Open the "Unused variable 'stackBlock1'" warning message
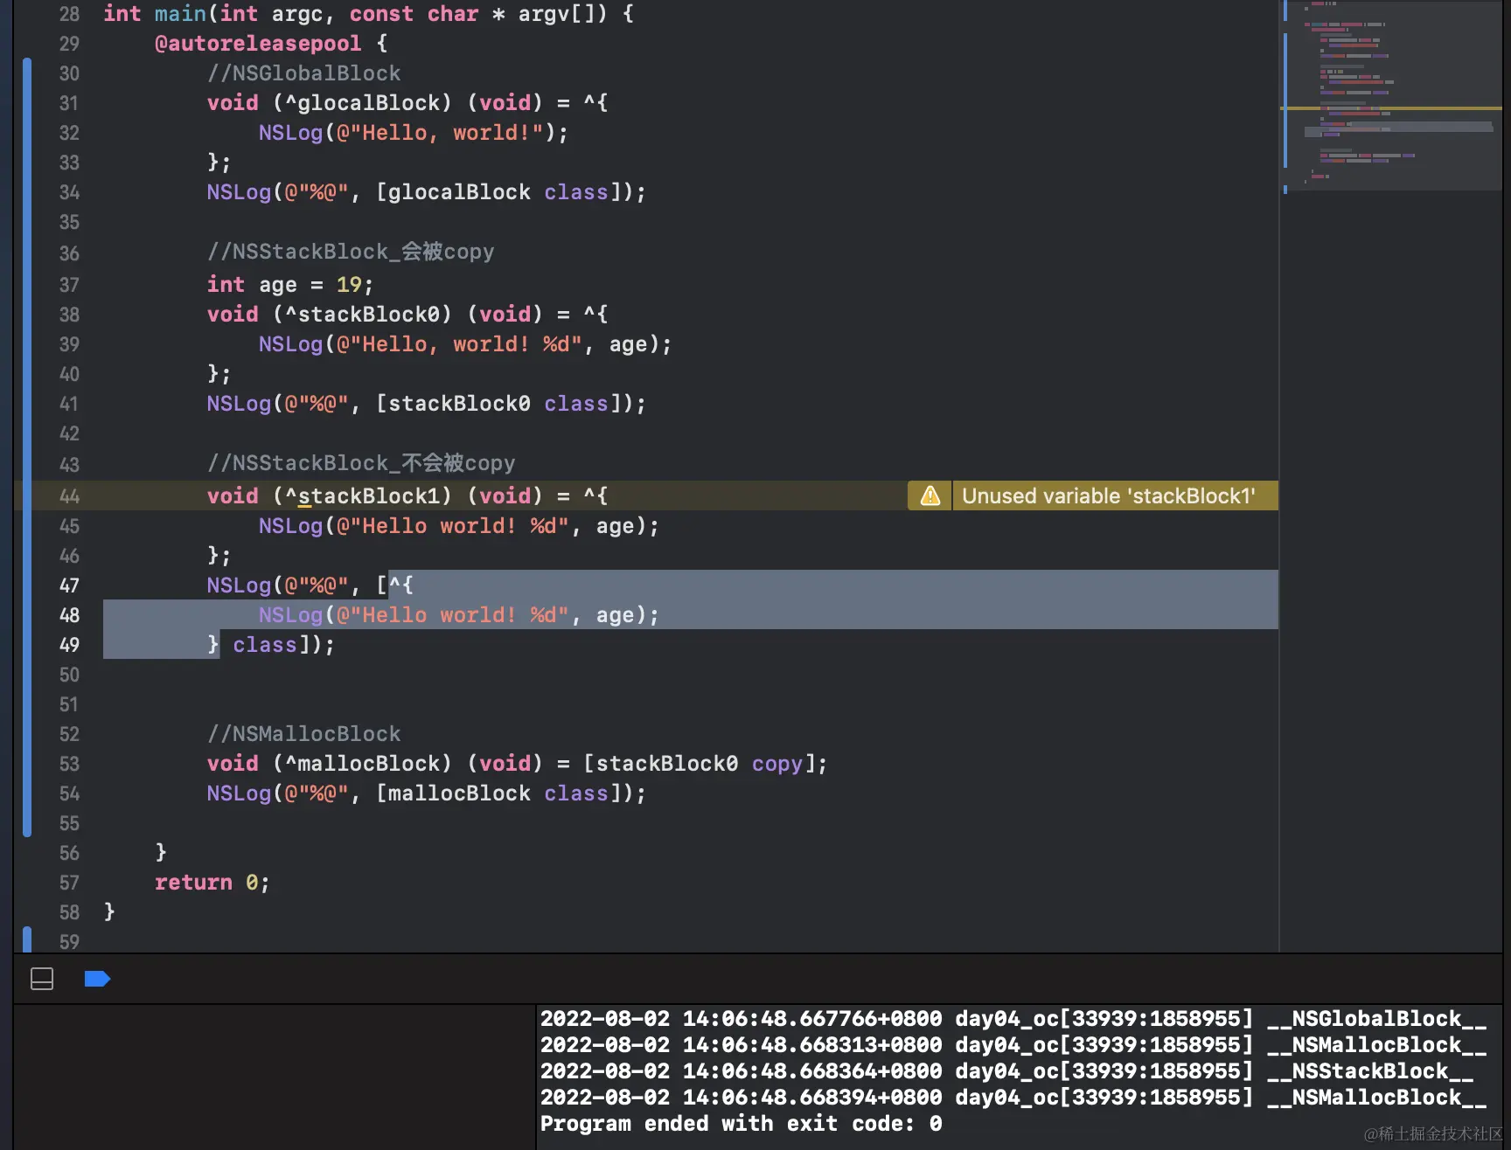Image resolution: width=1511 pixels, height=1150 pixels. tap(1108, 496)
